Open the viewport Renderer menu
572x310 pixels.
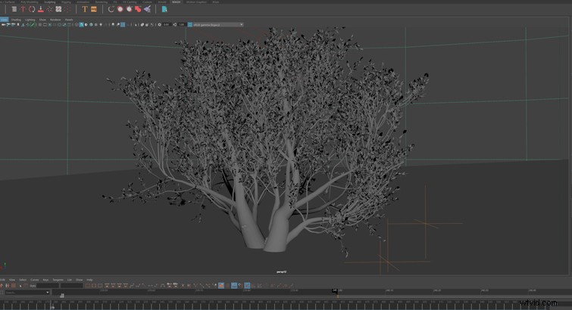pos(55,20)
